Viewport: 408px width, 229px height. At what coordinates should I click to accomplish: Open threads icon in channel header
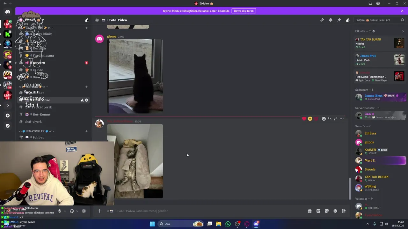tap(322, 20)
